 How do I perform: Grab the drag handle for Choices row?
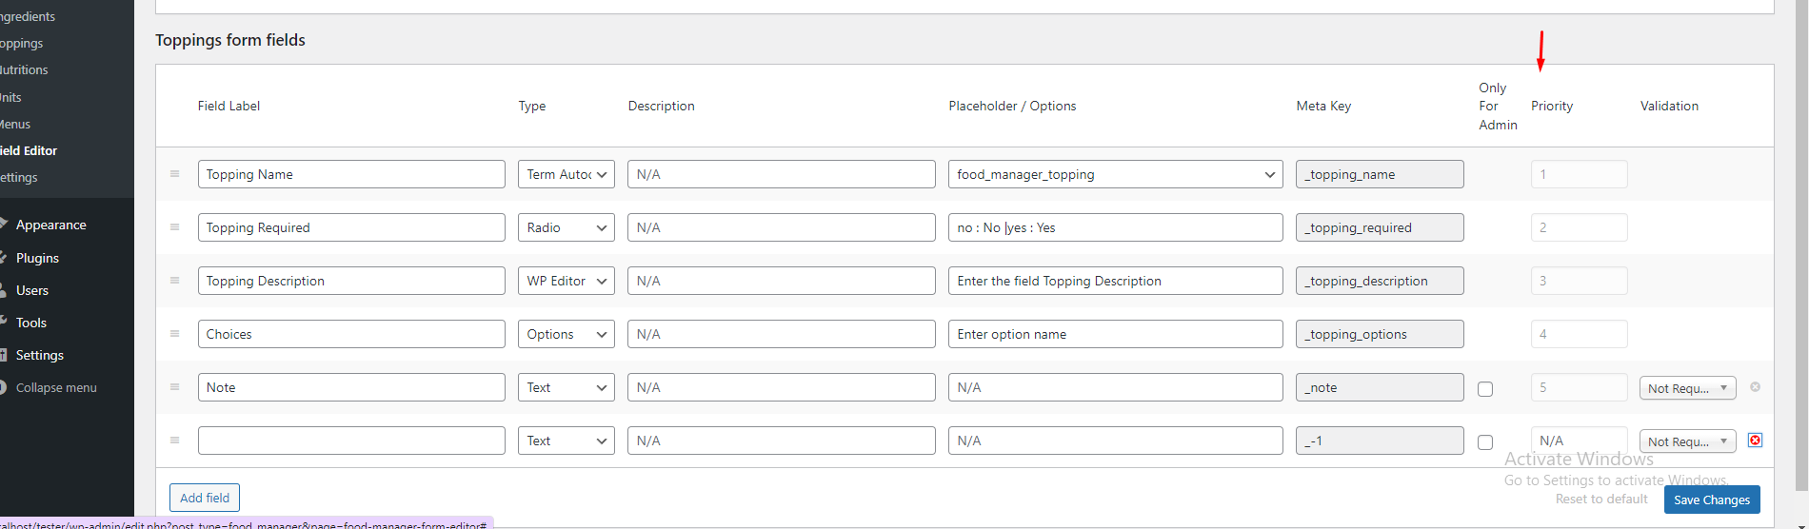coord(174,334)
